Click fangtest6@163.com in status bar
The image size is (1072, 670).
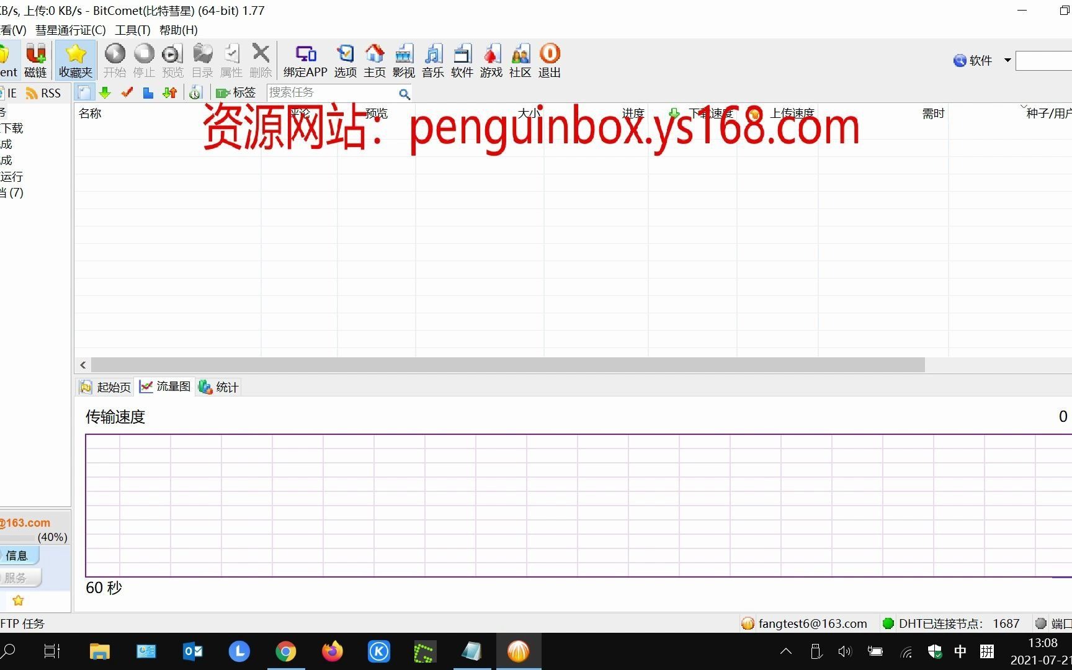pyautogui.click(x=813, y=623)
